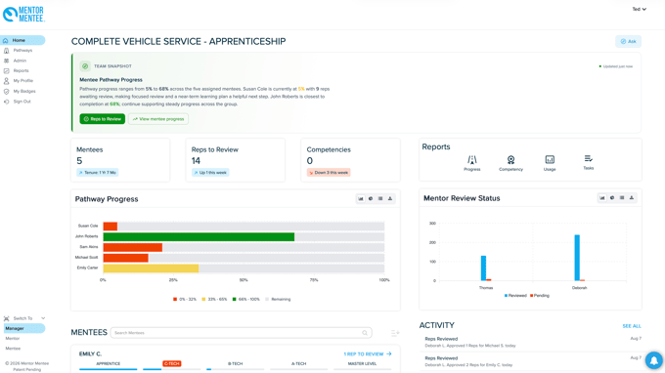Click Michael Scott's progress bar
The height and width of the screenshot is (373, 665).
125,258
